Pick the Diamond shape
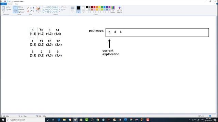The image size is (218, 122). tap(46, 9)
